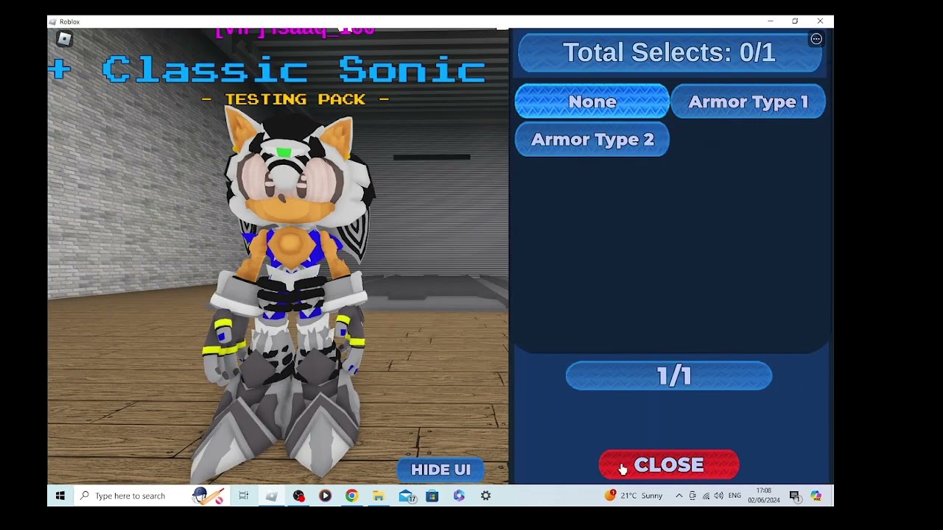Click the cricket search highlight icon
This screenshot has height=530, width=943.
[x=208, y=496]
